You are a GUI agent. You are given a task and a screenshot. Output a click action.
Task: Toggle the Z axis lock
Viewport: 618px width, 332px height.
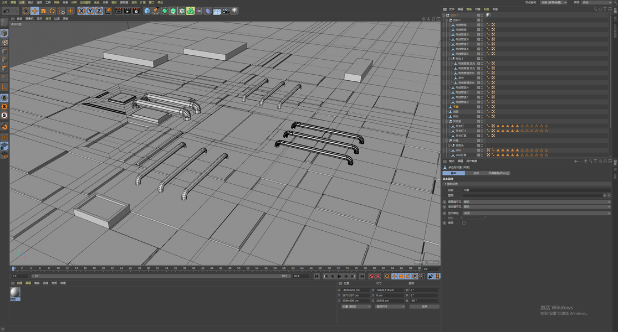pyautogui.click(x=99, y=11)
